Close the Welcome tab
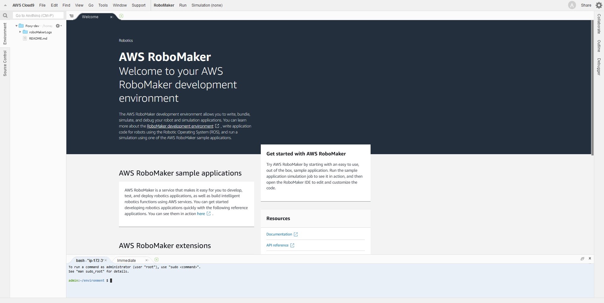 tap(111, 17)
